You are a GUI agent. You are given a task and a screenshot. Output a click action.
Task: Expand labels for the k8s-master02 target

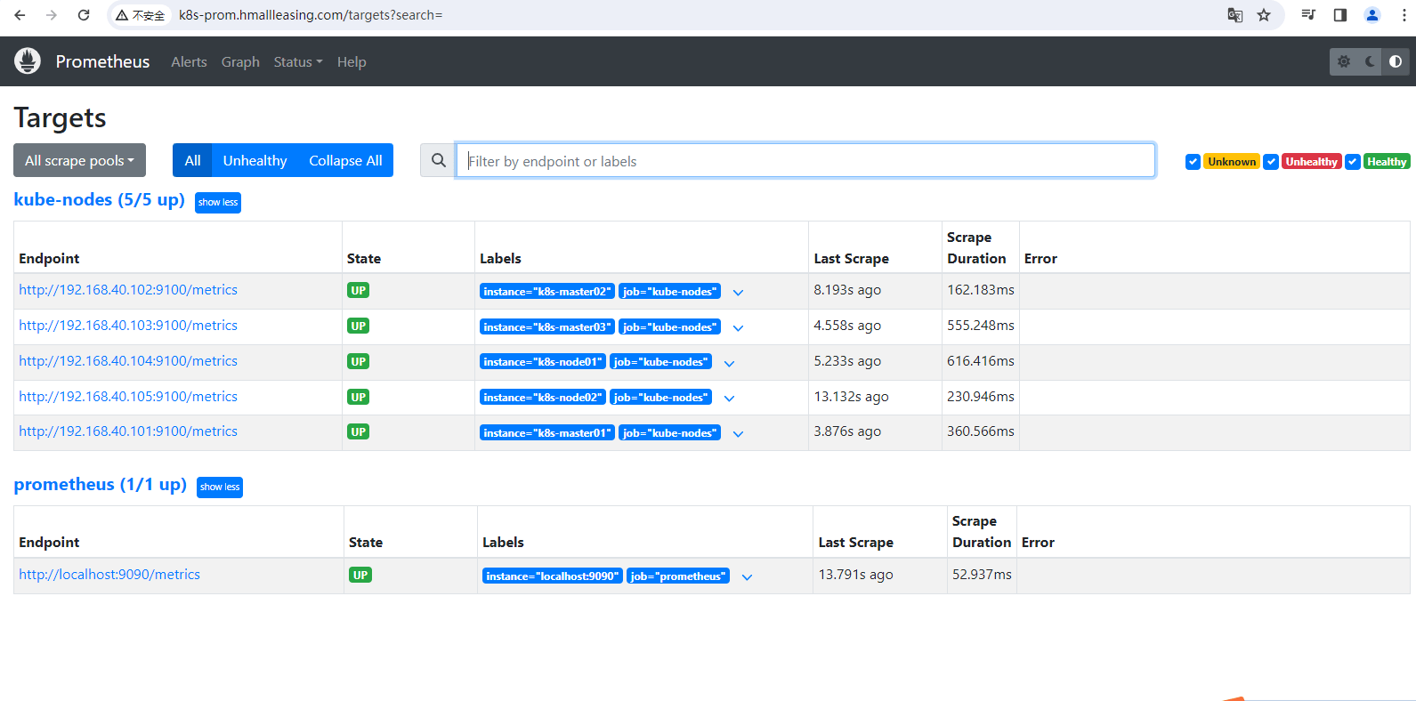click(x=738, y=292)
